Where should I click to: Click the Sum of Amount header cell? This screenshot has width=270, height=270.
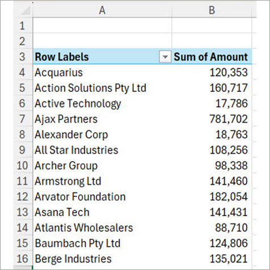click(212, 57)
